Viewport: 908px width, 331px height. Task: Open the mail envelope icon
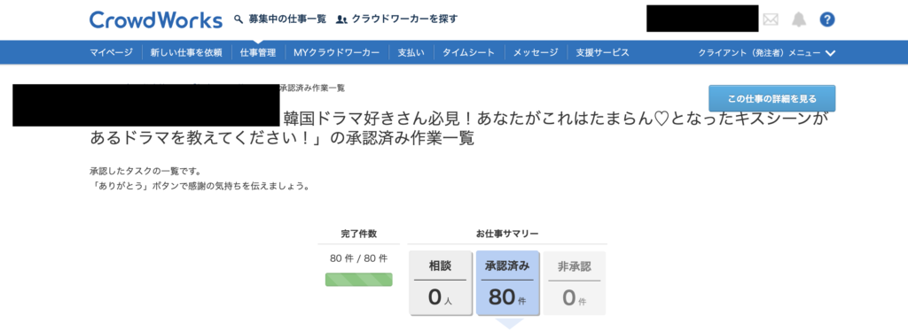click(x=771, y=19)
